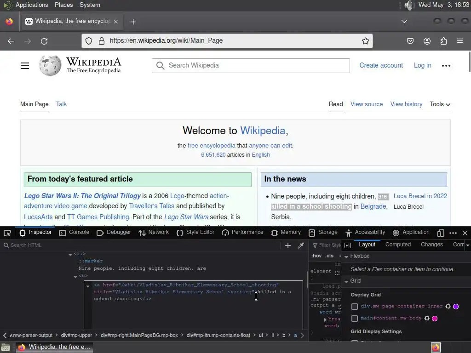The image size is (471, 353).
Task: Highlight main#content.mw-body element target icon
Action: (x=427, y=318)
